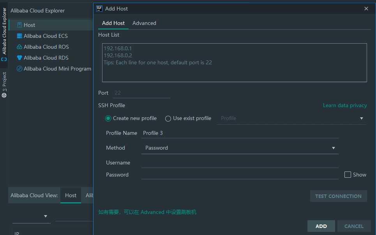Click inside the Host List text area
The image size is (376, 235).
[x=234, y=63]
